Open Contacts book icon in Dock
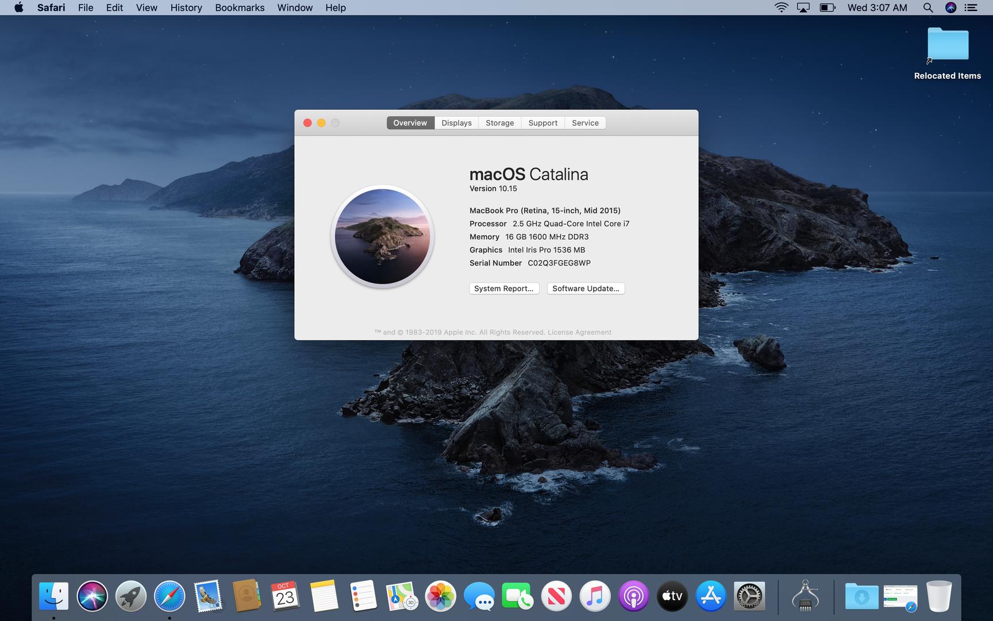The width and height of the screenshot is (993, 621). (x=247, y=596)
